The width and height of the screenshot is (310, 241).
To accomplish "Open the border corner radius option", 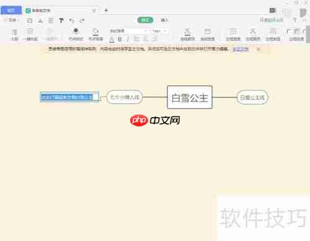I will pos(296,35).
